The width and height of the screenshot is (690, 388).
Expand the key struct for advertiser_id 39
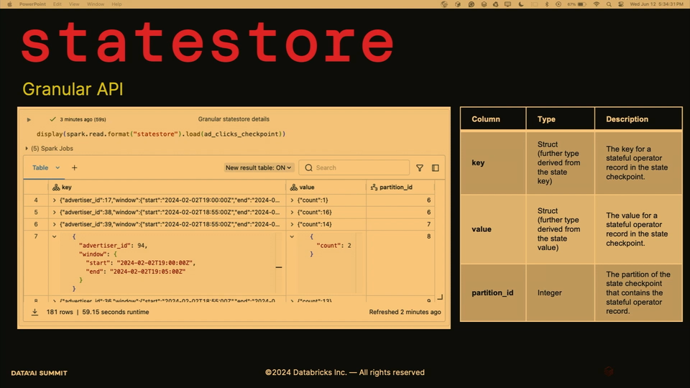click(54, 224)
